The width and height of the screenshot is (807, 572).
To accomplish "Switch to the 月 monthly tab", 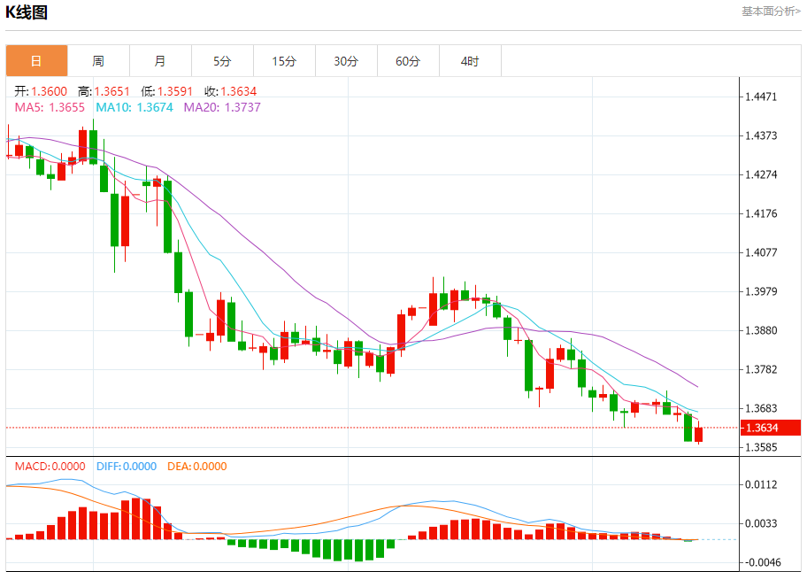I will tap(160, 61).
